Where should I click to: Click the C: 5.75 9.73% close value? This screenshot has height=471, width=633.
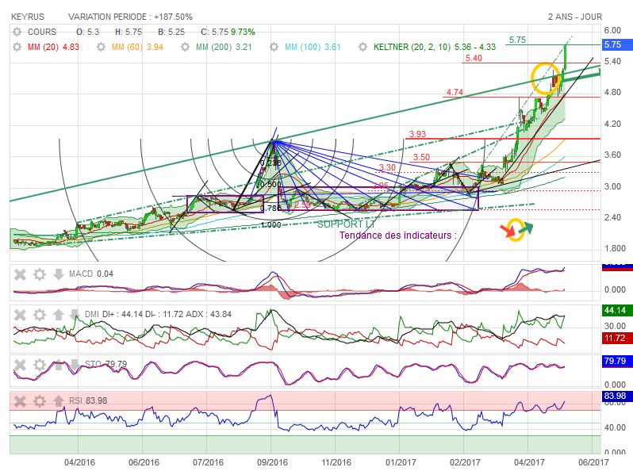point(228,32)
